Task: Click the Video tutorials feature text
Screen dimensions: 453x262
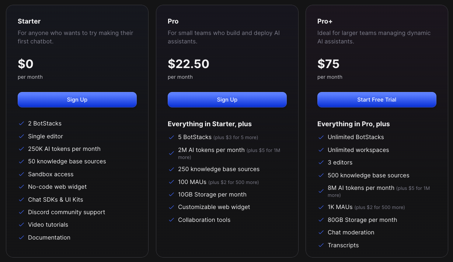Action: coord(48,225)
